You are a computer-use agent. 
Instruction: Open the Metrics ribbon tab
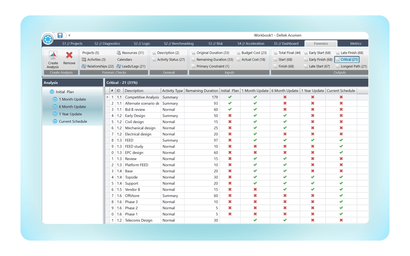click(355, 43)
